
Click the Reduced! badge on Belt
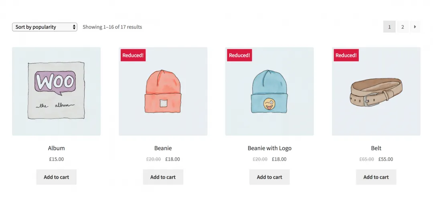(346, 55)
